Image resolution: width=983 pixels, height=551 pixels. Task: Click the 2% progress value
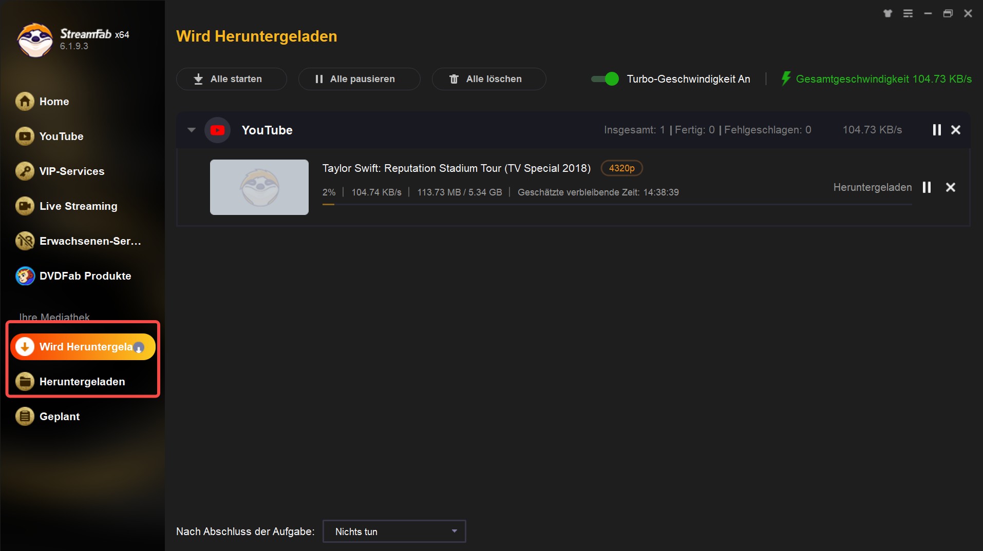(x=329, y=192)
